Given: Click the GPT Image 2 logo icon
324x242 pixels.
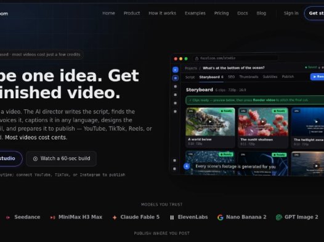Looking at the screenshot, I should pos(279,217).
